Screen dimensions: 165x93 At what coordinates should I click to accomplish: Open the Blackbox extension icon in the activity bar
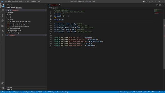tap(3, 35)
